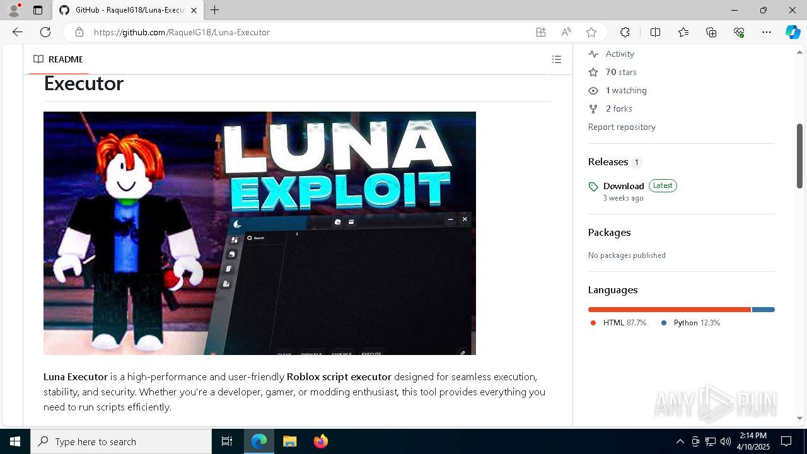Screen dimensions: 807x454
Task: Open a new browser tab
Action: (215, 10)
